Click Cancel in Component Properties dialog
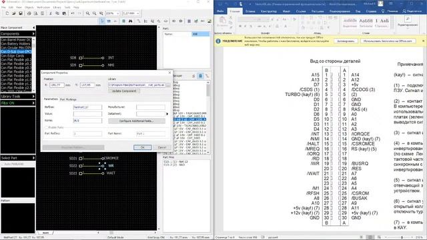 162,147
